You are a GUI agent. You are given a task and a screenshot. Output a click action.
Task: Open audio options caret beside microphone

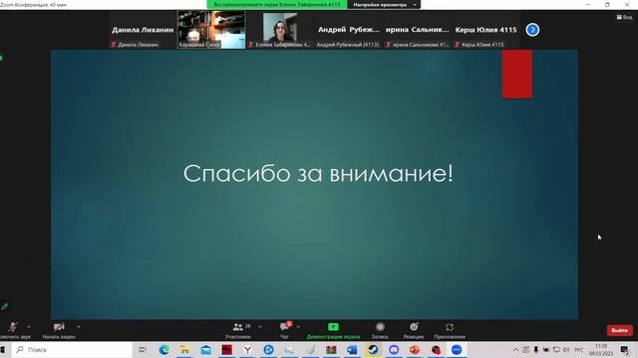(29, 327)
